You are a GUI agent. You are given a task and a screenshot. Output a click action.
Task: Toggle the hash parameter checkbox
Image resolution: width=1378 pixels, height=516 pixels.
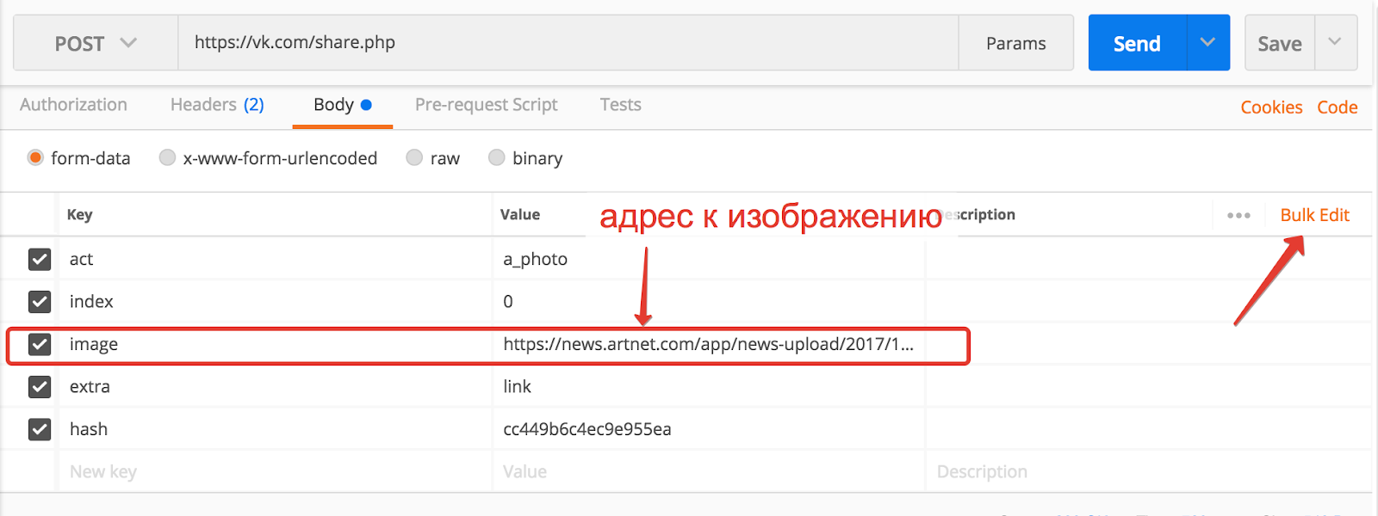(40, 429)
